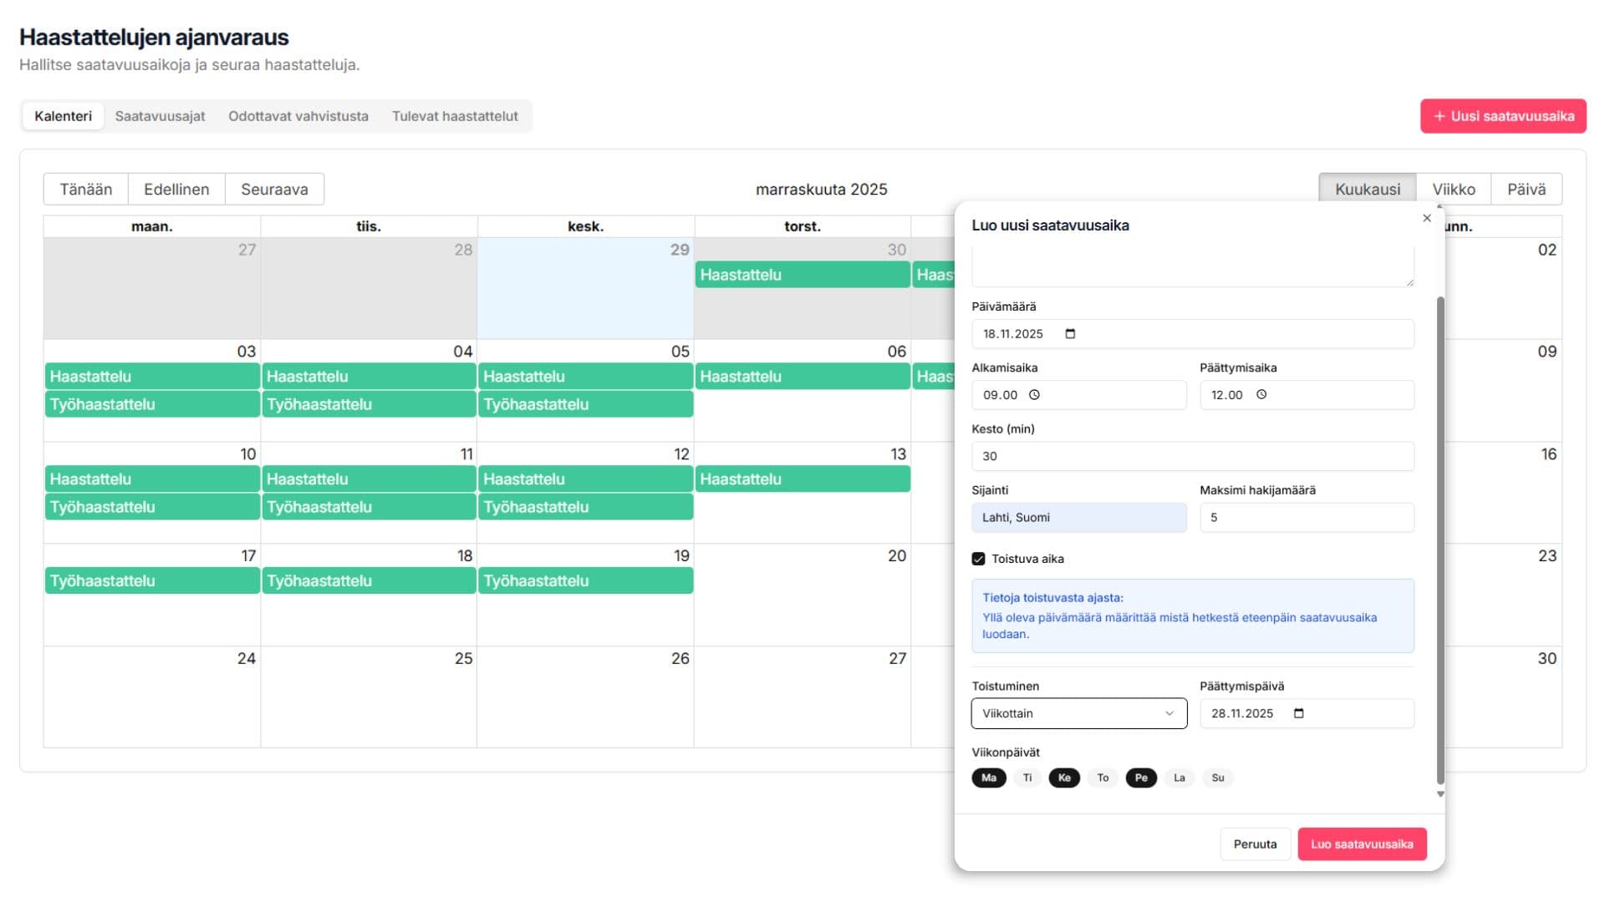This screenshot has height=902, width=1605.
Task: Click the scrollbar down arrow in dialog
Action: (x=1440, y=794)
